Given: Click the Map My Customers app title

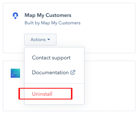Looking at the screenshot, I should 48,15.
